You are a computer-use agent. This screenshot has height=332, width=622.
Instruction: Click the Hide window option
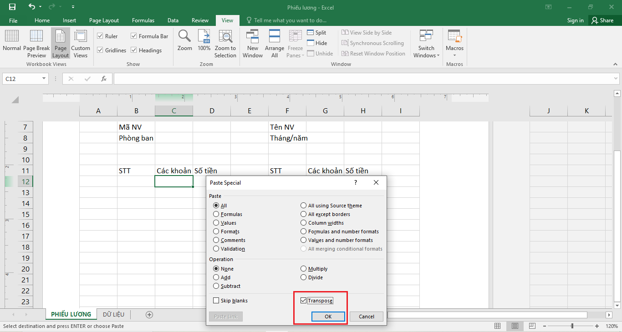pyautogui.click(x=317, y=43)
